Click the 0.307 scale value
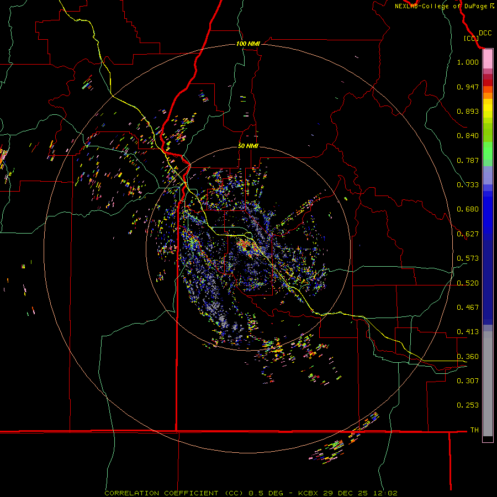 (468, 380)
